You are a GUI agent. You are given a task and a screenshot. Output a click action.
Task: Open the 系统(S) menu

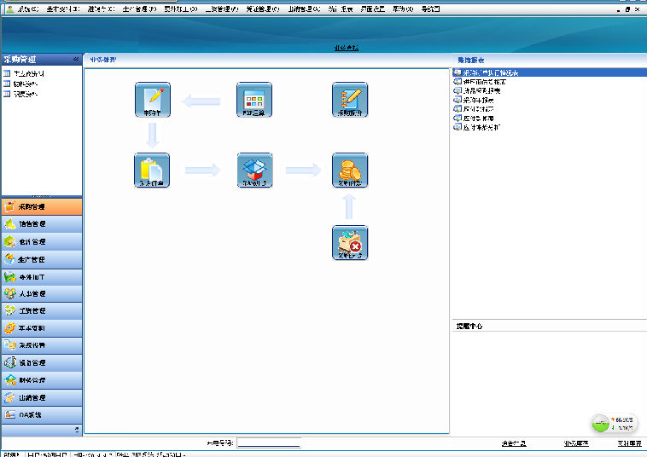(x=28, y=9)
